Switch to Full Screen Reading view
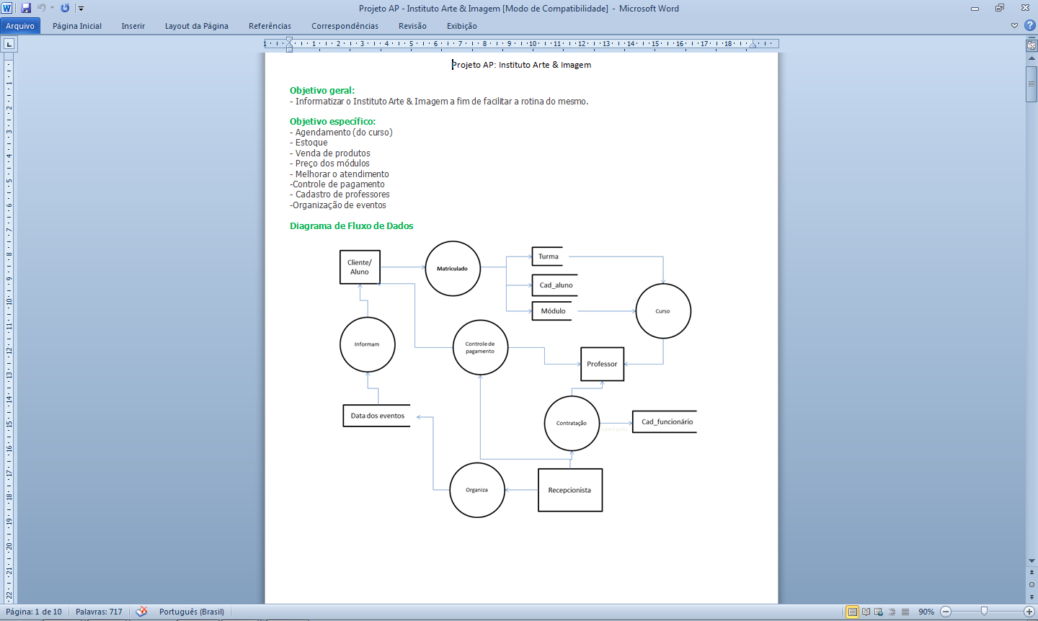 pos(866,612)
